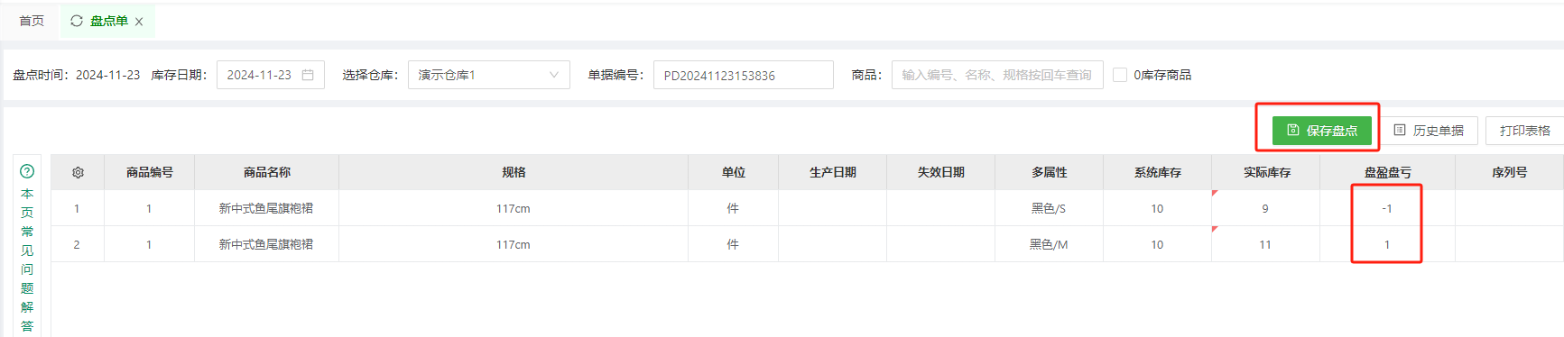The width and height of the screenshot is (1564, 337).
Task: Click the 打印表格 button
Action: pos(1525,131)
